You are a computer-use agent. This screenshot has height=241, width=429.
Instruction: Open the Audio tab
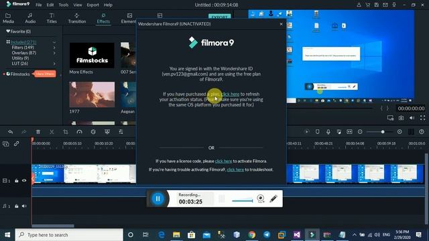(30, 18)
